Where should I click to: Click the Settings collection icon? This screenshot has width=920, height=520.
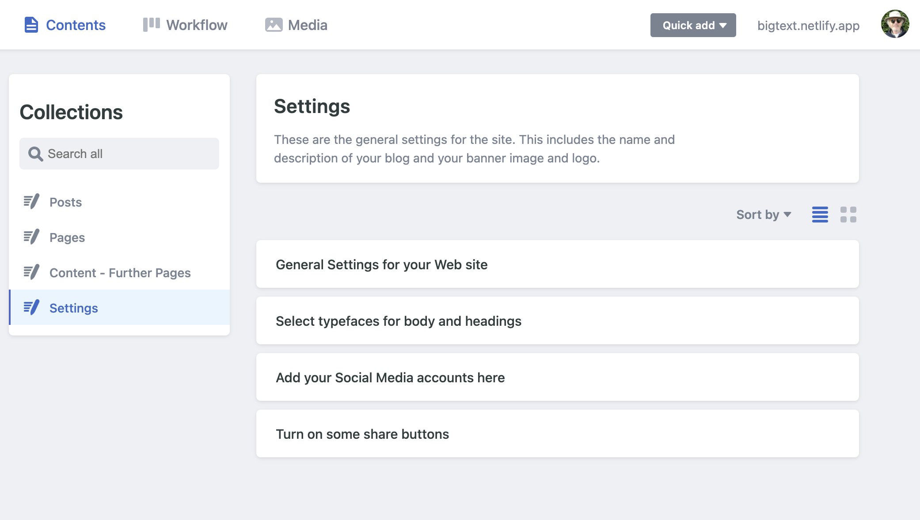click(31, 308)
